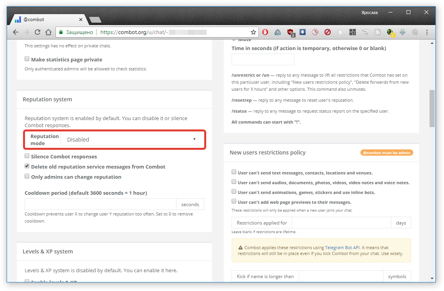This screenshot has height=291, width=444.
Task: Open the Reputation mode dropdown
Action: tap(129, 140)
